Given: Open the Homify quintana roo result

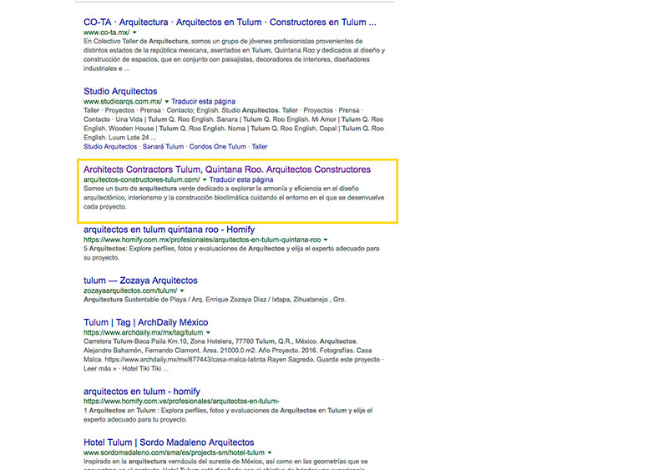Looking at the screenshot, I should click(x=169, y=229).
